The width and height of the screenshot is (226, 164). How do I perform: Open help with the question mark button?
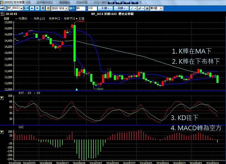click(x=135, y=2)
